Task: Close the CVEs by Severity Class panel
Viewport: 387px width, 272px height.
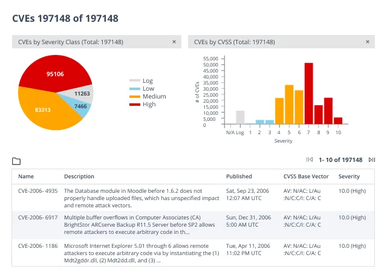Action: [174, 42]
